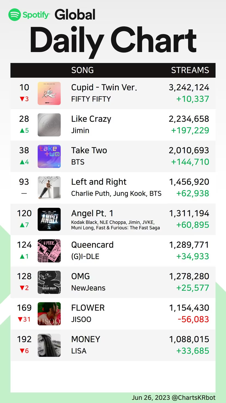Select the Angel Pt. 1 cover image
This screenshot has height=403, width=226.
coord(49,219)
